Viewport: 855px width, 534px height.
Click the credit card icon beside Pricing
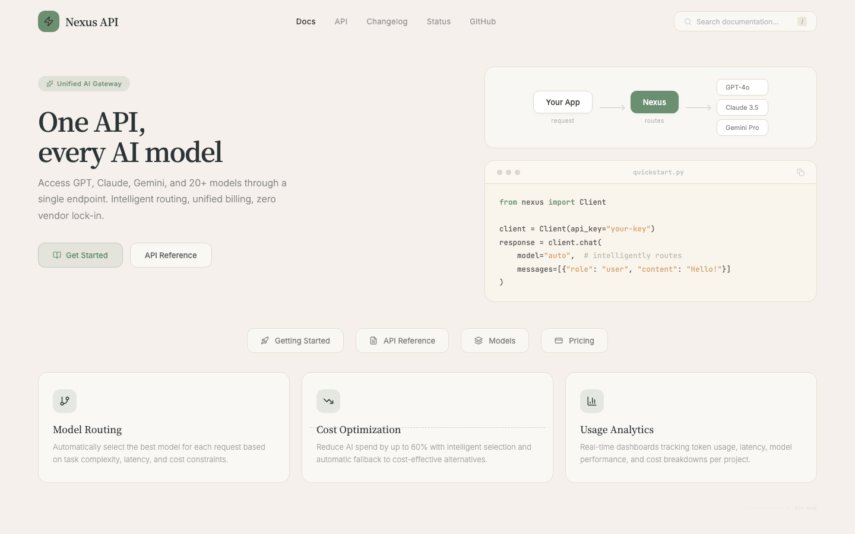[x=559, y=341]
